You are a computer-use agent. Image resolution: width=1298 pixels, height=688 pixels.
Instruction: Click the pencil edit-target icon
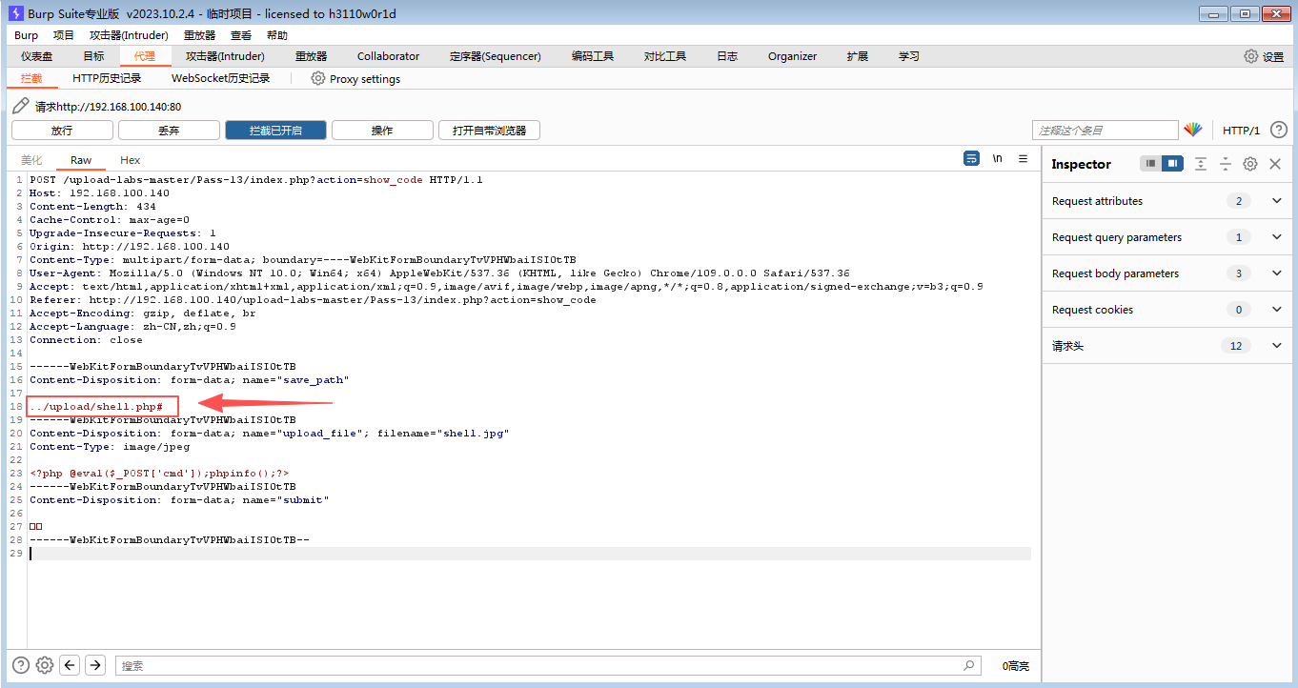coord(20,106)
